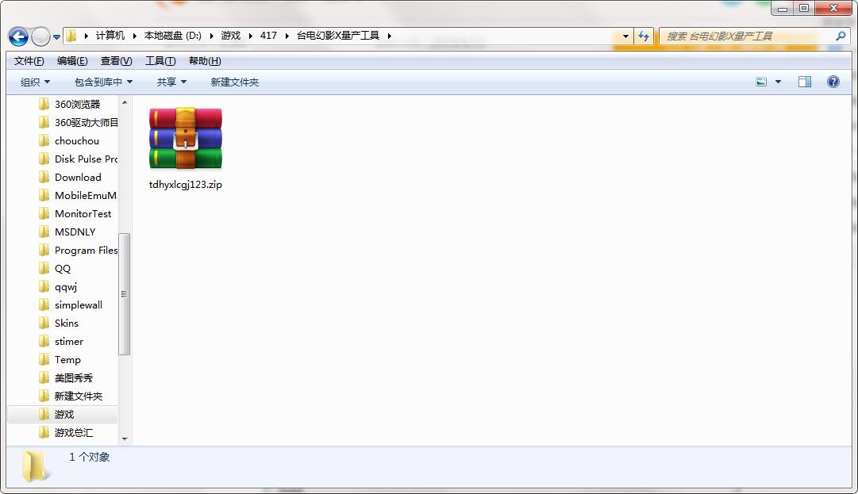This screenshot has height=494, width=858.
Task: Click the tdhyxlcgj123.zip file name
Action: tap(186, 185)
